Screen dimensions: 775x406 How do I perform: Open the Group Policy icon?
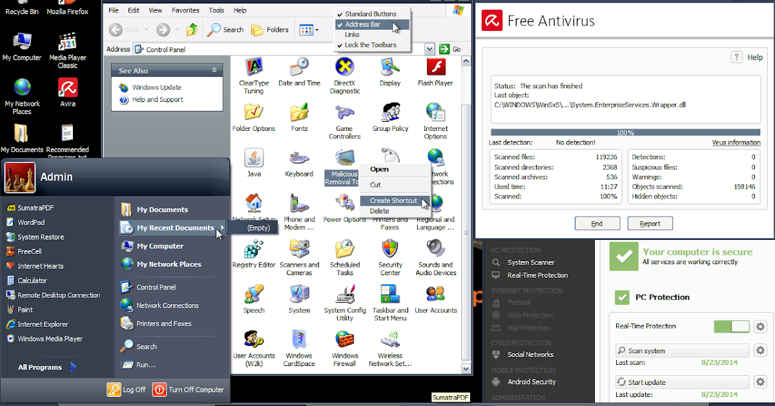[x=390, y=117]
